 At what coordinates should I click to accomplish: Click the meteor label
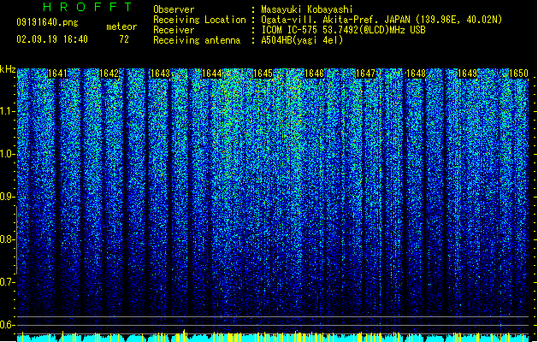pyautogui.click(x=121, y=27)
